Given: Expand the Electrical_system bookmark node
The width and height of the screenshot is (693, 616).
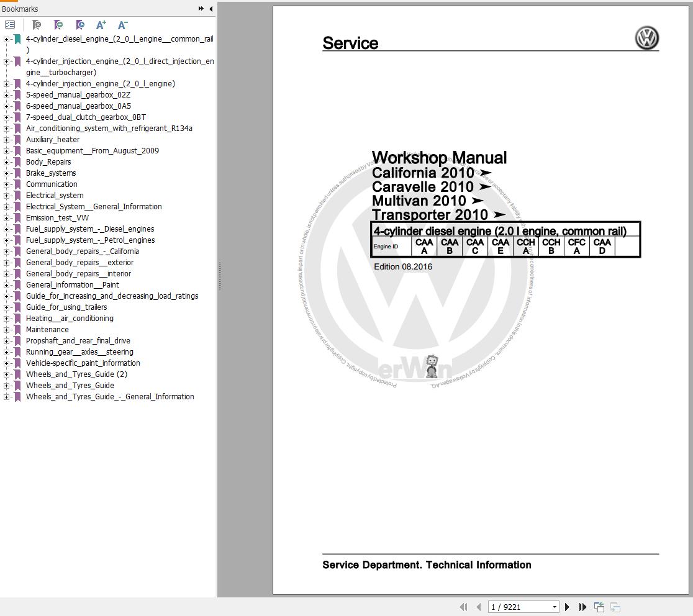Looking at the screenshot, I should 6,196.
